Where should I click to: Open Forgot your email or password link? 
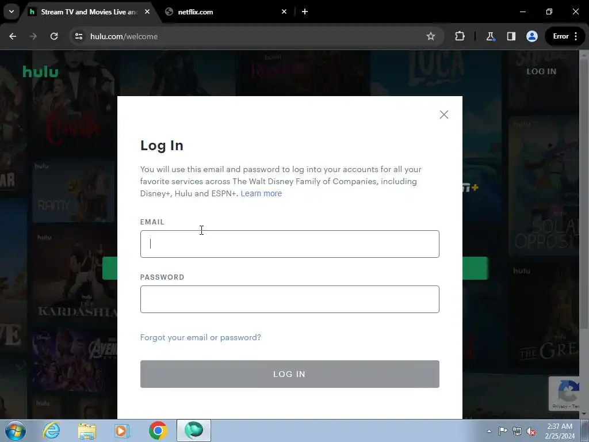tap(200, 337)
